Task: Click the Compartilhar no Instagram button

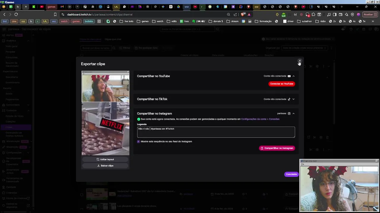Action: coord(277,148)
